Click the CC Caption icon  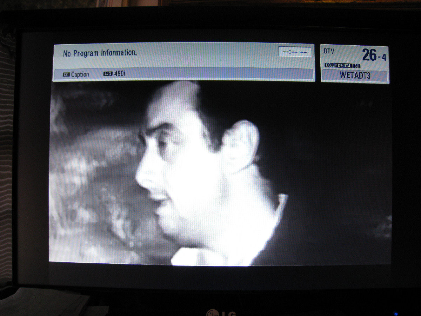[66, 74]
